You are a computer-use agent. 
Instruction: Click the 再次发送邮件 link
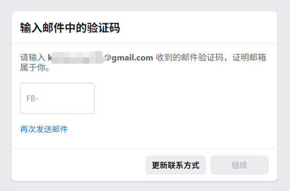point(44,129)
